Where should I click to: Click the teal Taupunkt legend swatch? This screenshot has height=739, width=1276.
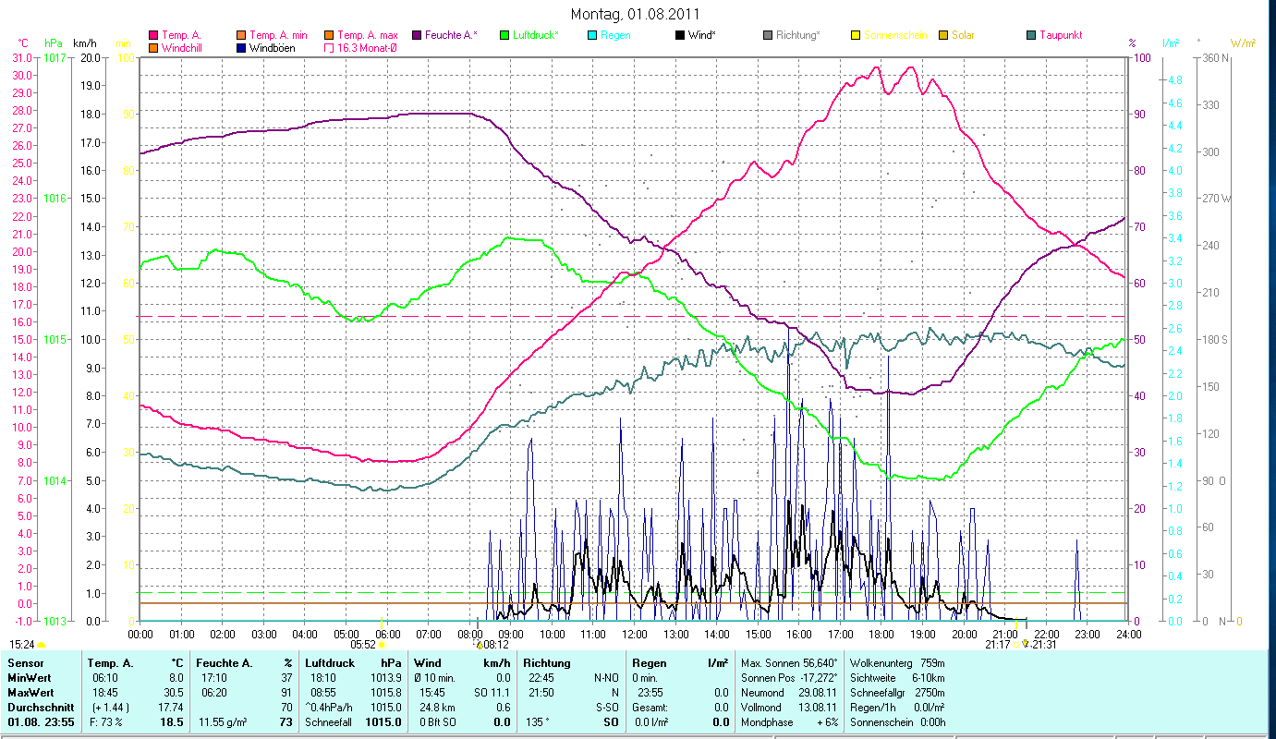click(x=1031, y=36)
